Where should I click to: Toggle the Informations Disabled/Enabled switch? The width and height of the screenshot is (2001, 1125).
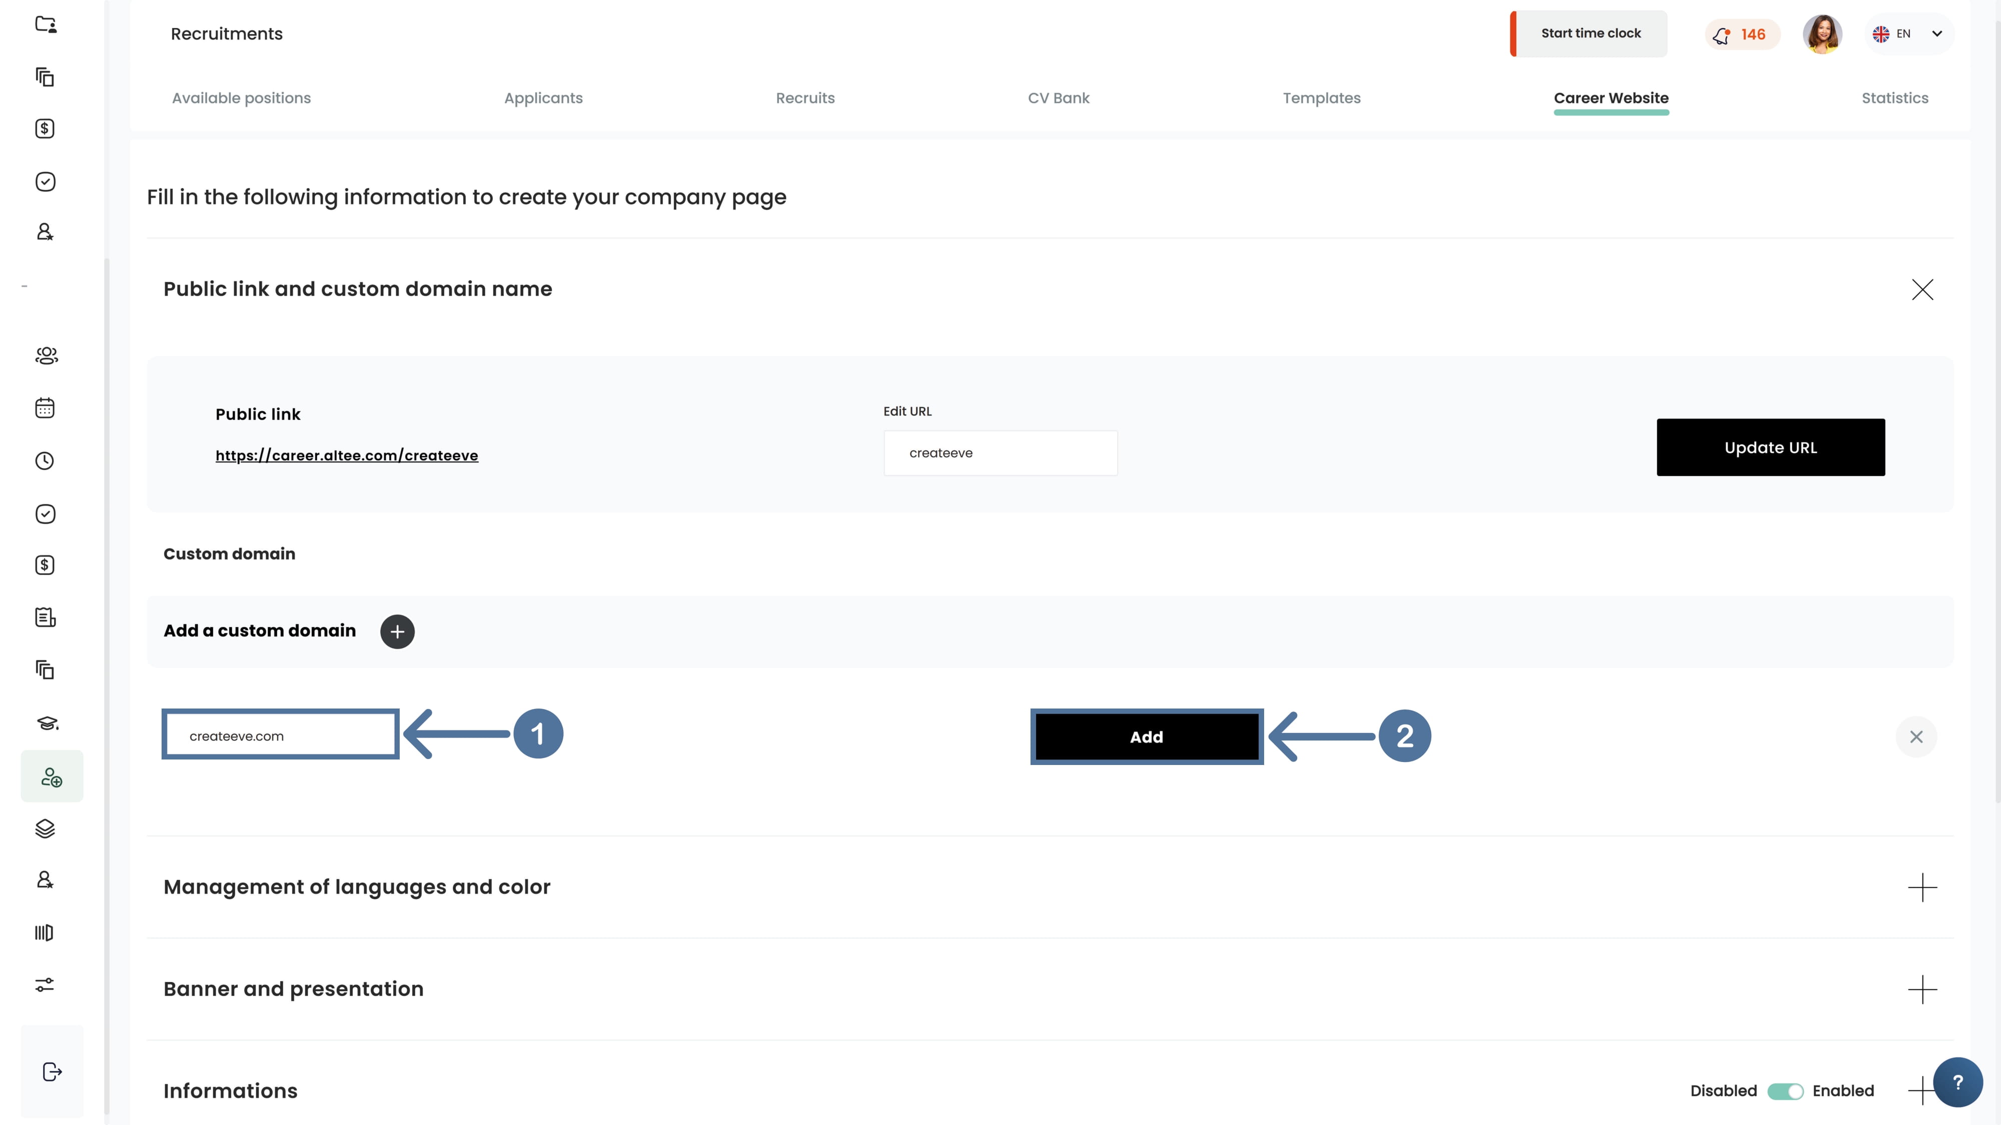[x=1785, y=1091]
